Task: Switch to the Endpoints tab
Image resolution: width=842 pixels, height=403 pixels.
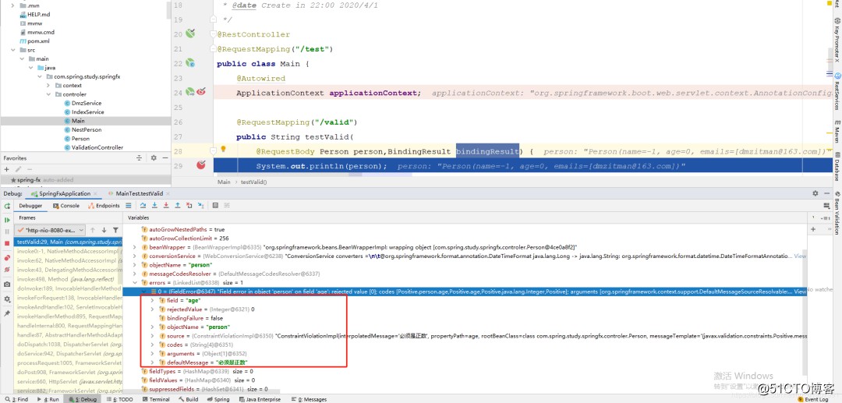Action: (104, 206)
